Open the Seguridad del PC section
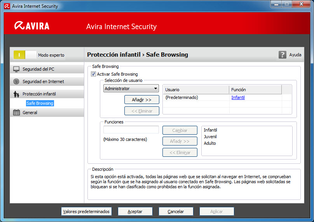314x222 pixels. [x=47, y=69]
